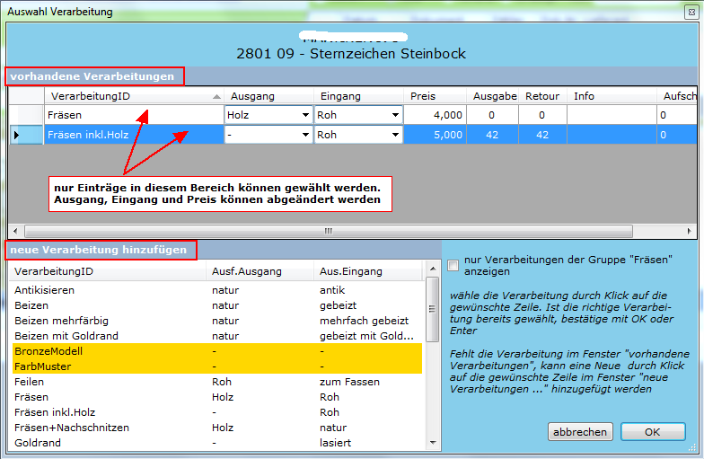Select Fräsen+Nachschnitzen in the lower list
704x459 pixels.
pyautogui.click(x=71, y=428)
